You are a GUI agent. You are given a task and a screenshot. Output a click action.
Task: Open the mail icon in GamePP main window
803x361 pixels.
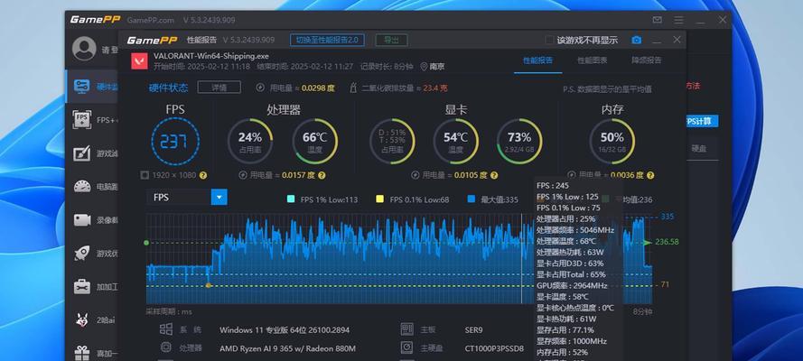[657, 20]
